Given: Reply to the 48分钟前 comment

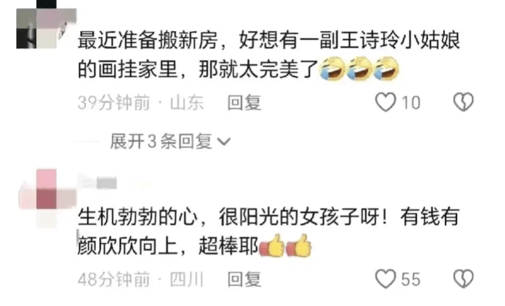Looking at the screenshot, I should coord(244,280).
